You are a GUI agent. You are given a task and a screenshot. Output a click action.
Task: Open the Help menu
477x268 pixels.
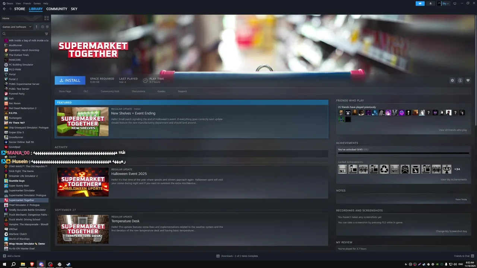click(45, 3)
